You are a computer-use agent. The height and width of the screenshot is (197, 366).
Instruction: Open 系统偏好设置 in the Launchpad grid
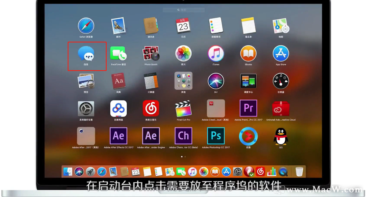pos(86,109)
